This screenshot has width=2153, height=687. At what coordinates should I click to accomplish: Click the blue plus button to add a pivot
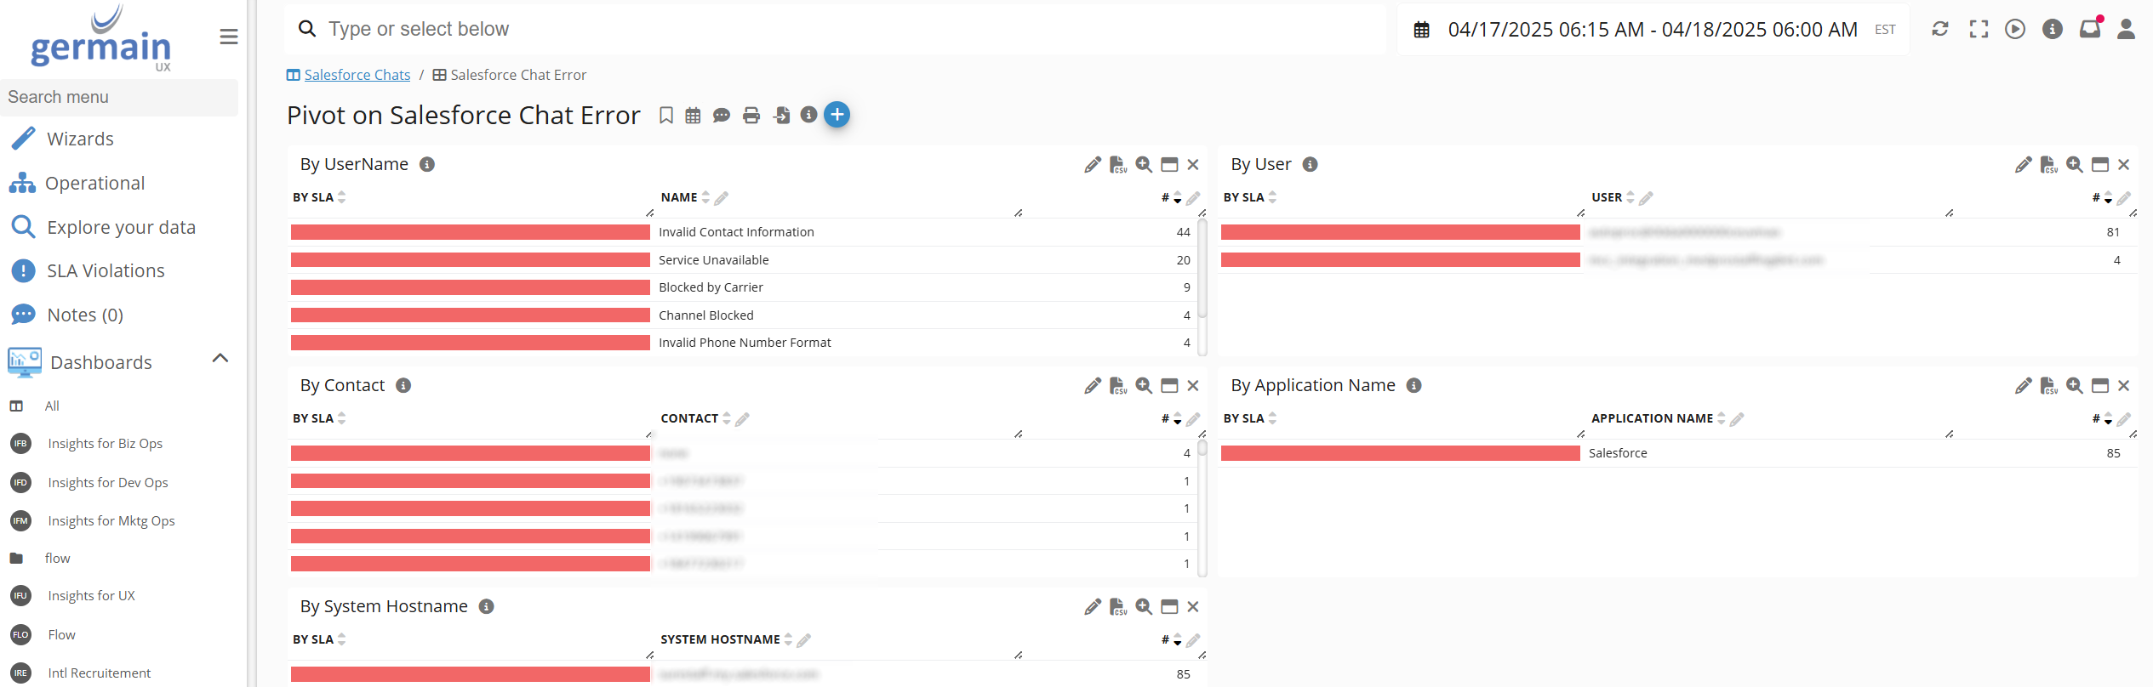tap(837, 115)
